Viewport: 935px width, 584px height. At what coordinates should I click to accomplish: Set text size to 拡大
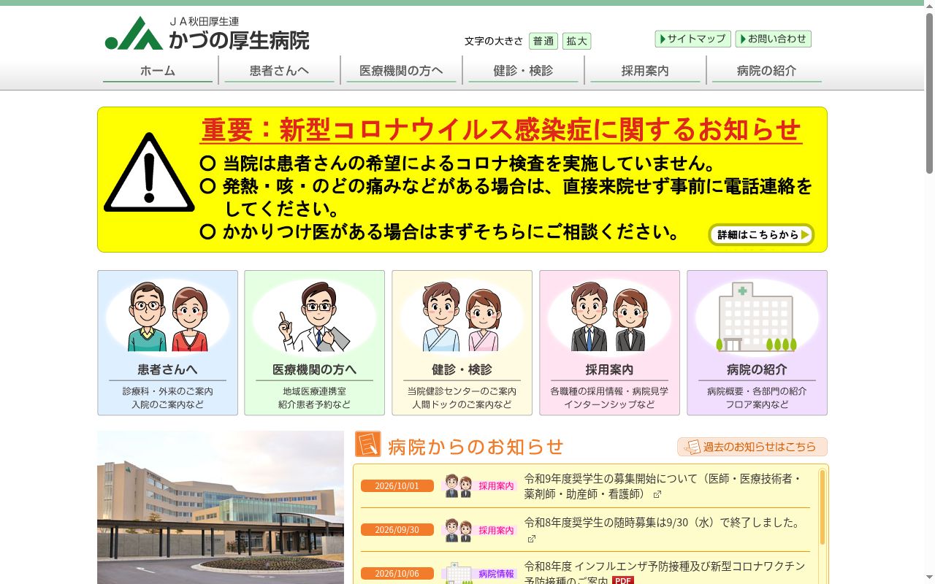coord(576,41)
